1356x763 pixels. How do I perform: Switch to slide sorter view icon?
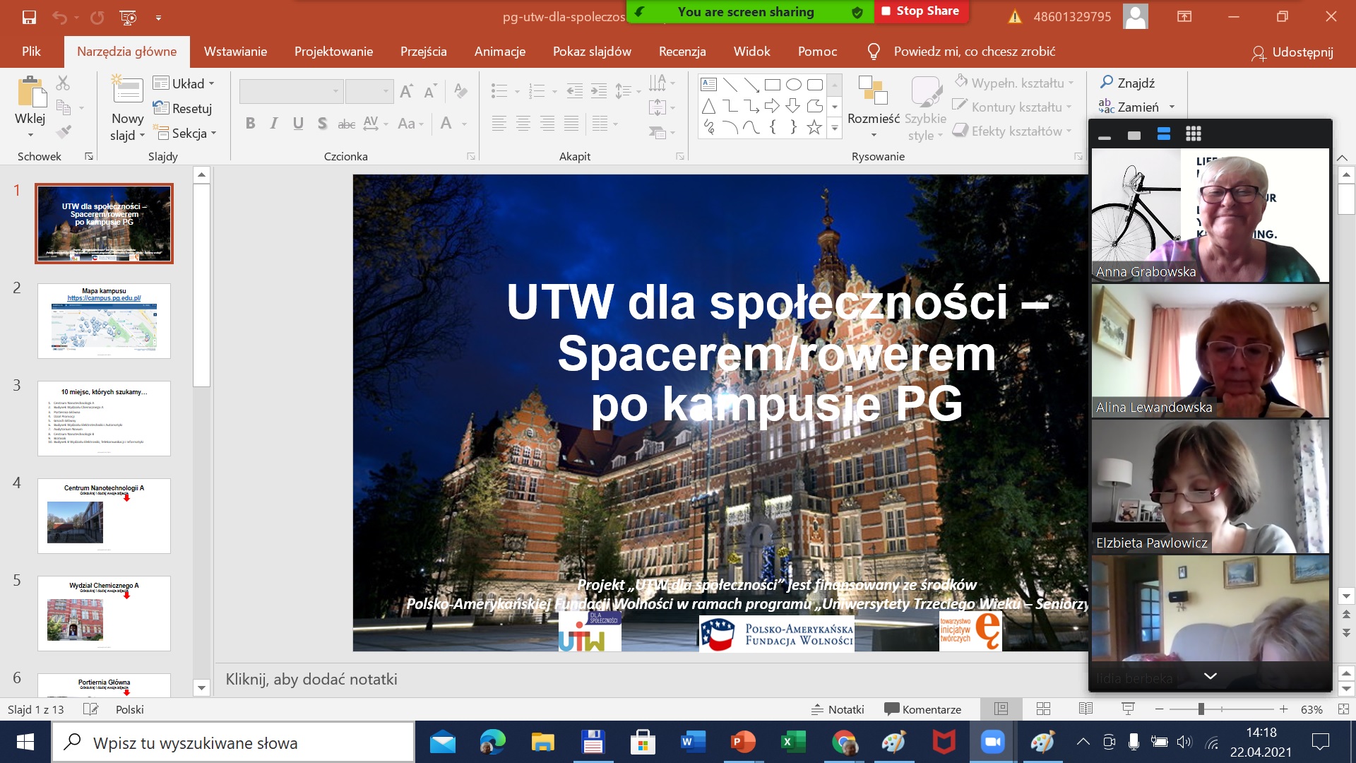coord(1043,709)
